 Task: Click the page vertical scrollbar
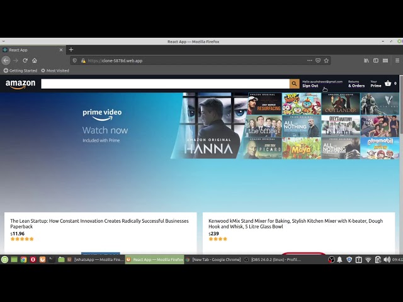tap(401, 164)
